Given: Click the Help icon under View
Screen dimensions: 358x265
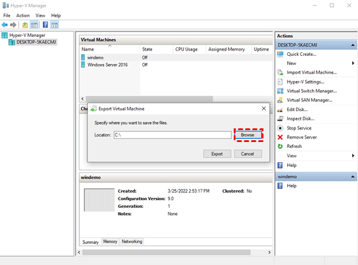Looking at the screenshot, I should pos(280,165).
